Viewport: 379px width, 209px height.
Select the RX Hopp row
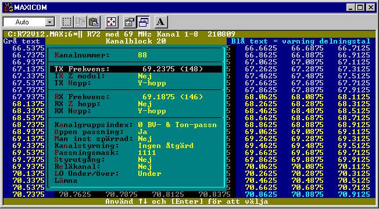pyautogui.click(x=136, y=111)
